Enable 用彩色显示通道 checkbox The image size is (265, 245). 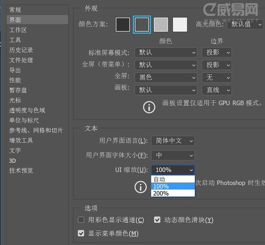click(81, 220)
